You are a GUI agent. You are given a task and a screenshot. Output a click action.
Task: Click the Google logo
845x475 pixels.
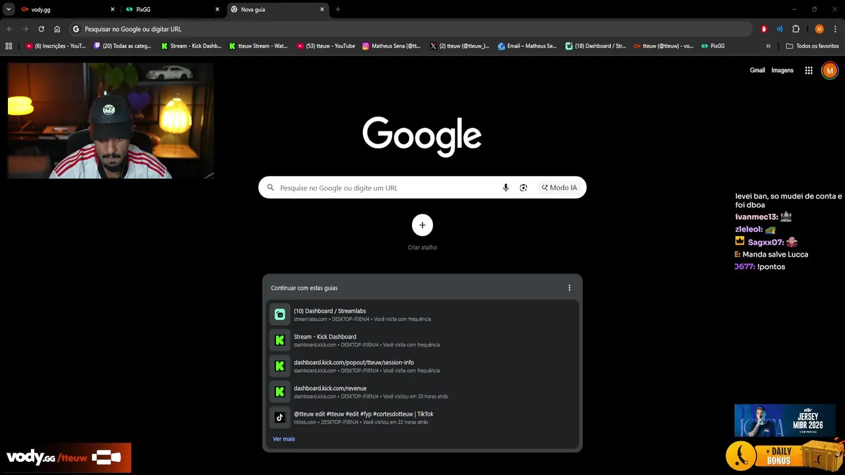[x=422, y=136]
